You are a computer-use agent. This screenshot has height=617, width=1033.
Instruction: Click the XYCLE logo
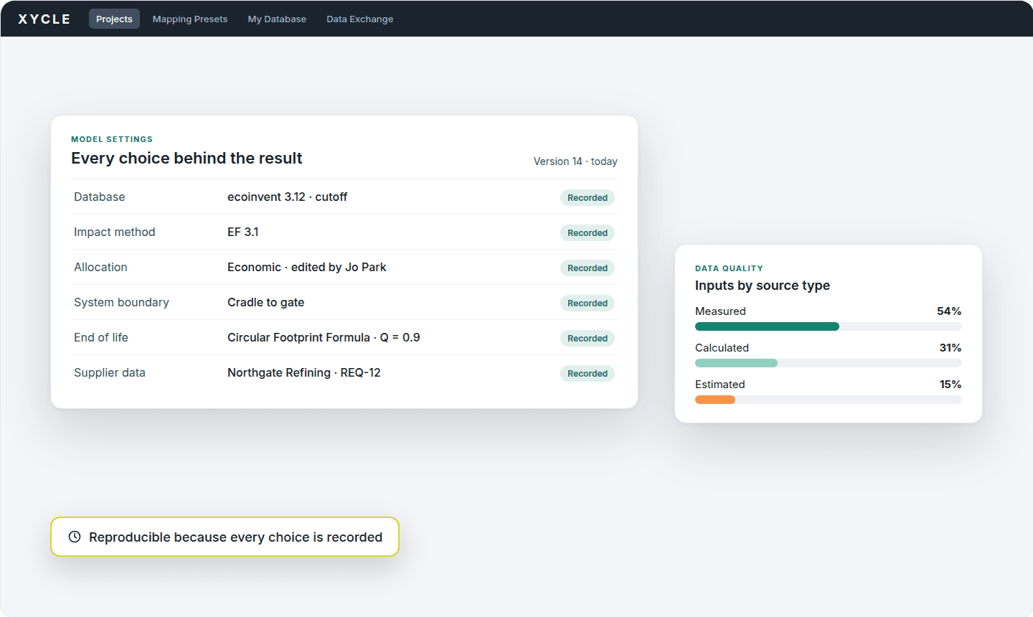point(44,19)
